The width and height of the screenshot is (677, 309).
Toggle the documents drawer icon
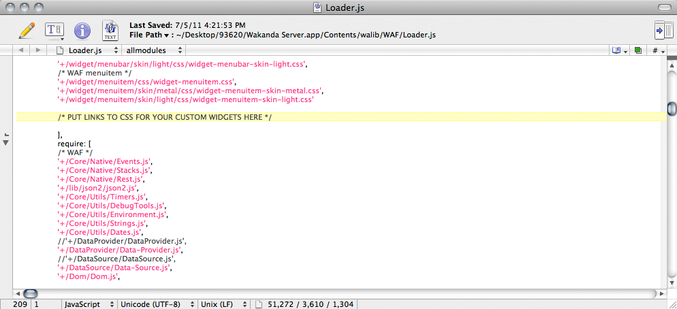(x=659, y=30)
